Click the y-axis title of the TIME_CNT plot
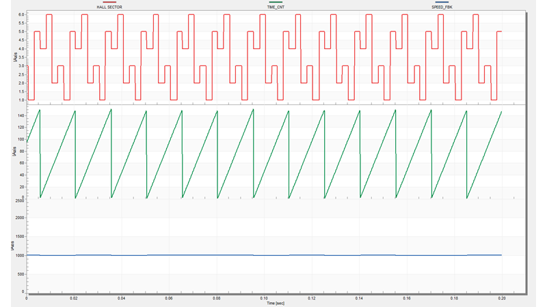The image size is (547, 307). click(14, 151)
